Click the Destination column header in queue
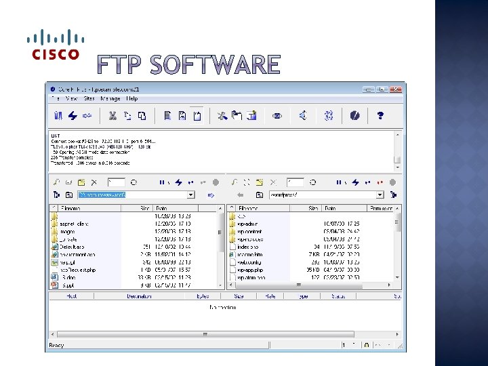 point(139,296)
